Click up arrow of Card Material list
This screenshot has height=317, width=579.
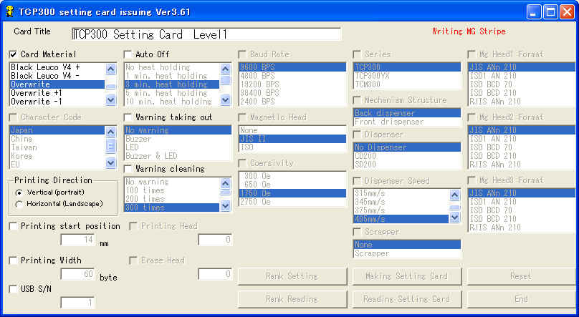(x=110, y=69)
